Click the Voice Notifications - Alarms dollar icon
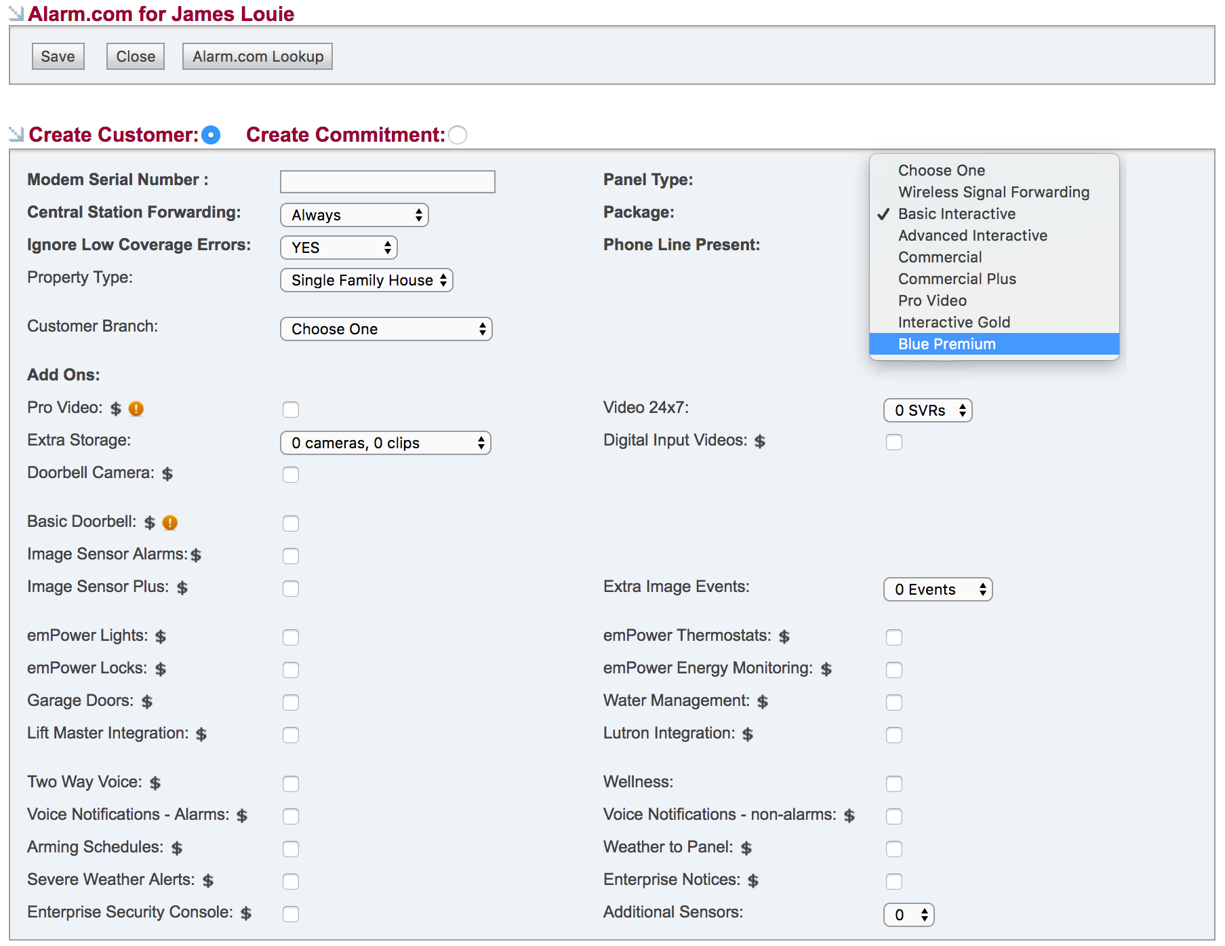Image resolution: width=1225 pixels, height=946 pixels. (242, 816)
